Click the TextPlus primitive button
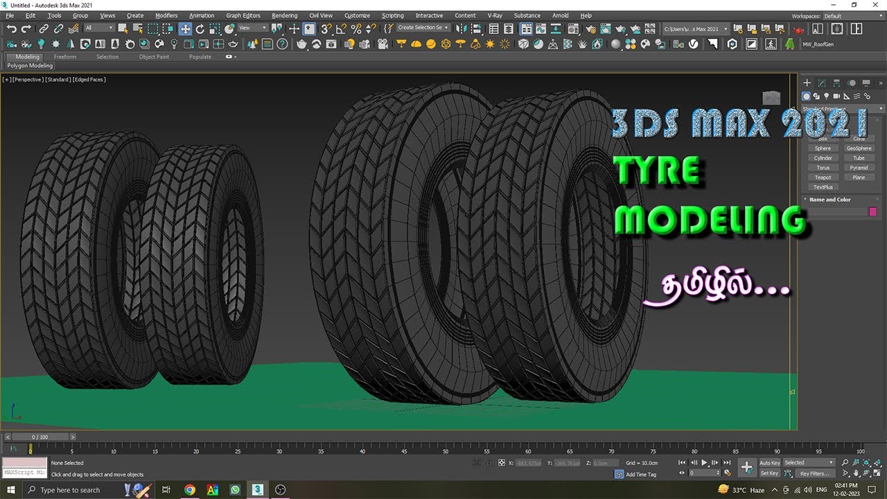This screenshot has height=499, width=887. (823, 187)
